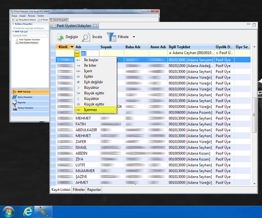262x218 pixels.
Task: Click the vertical scrollbar thumb of the table
Action: click(254, 115)
